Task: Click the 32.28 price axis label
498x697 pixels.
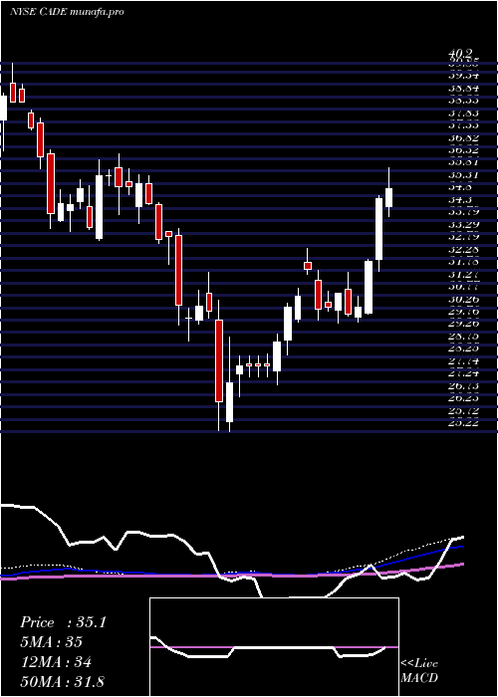Action: pyautogui.click(x=463, y=250)
